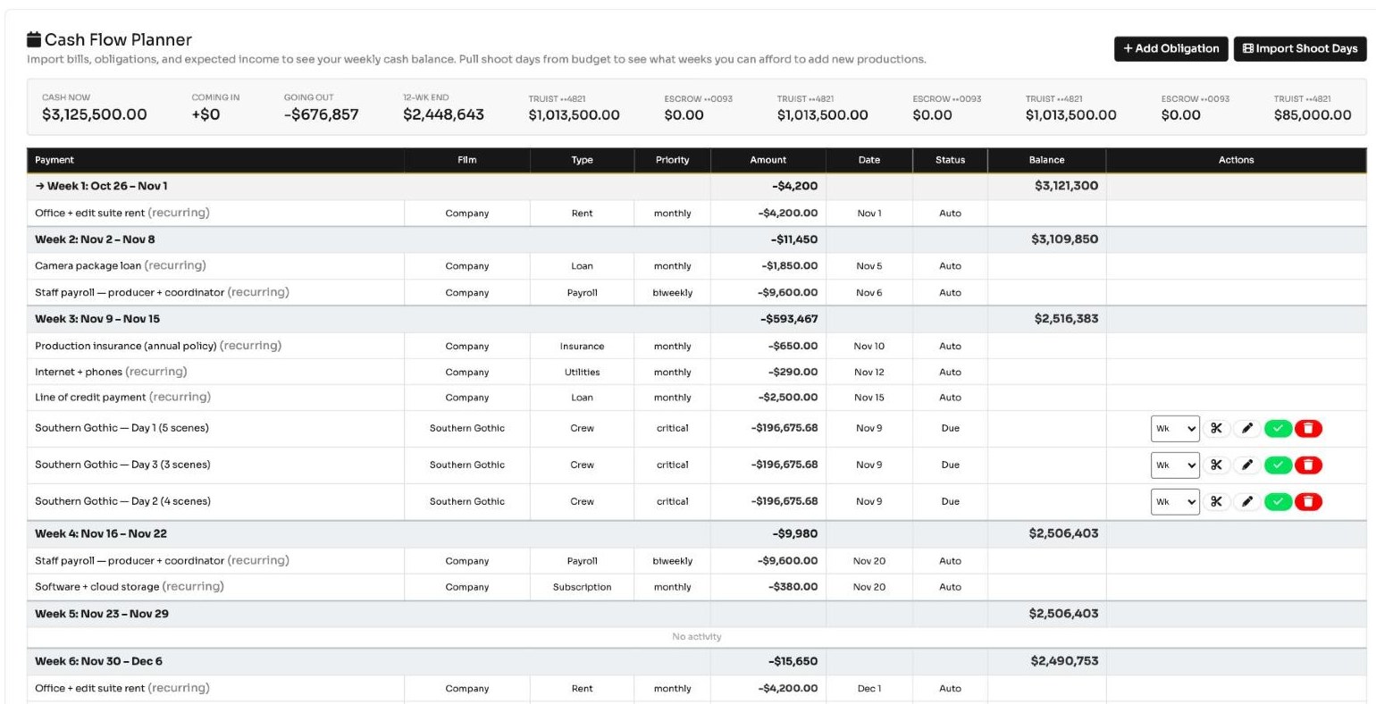1376x704 pixels.
Task: Choose a week for Southern Gothic Day 2
Action: click(1175, 502)
